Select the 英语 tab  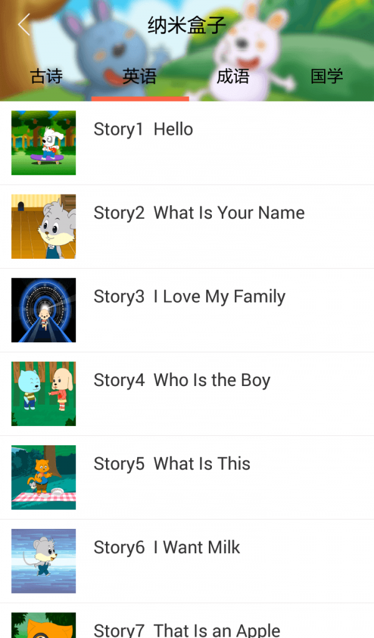[140, 77]
